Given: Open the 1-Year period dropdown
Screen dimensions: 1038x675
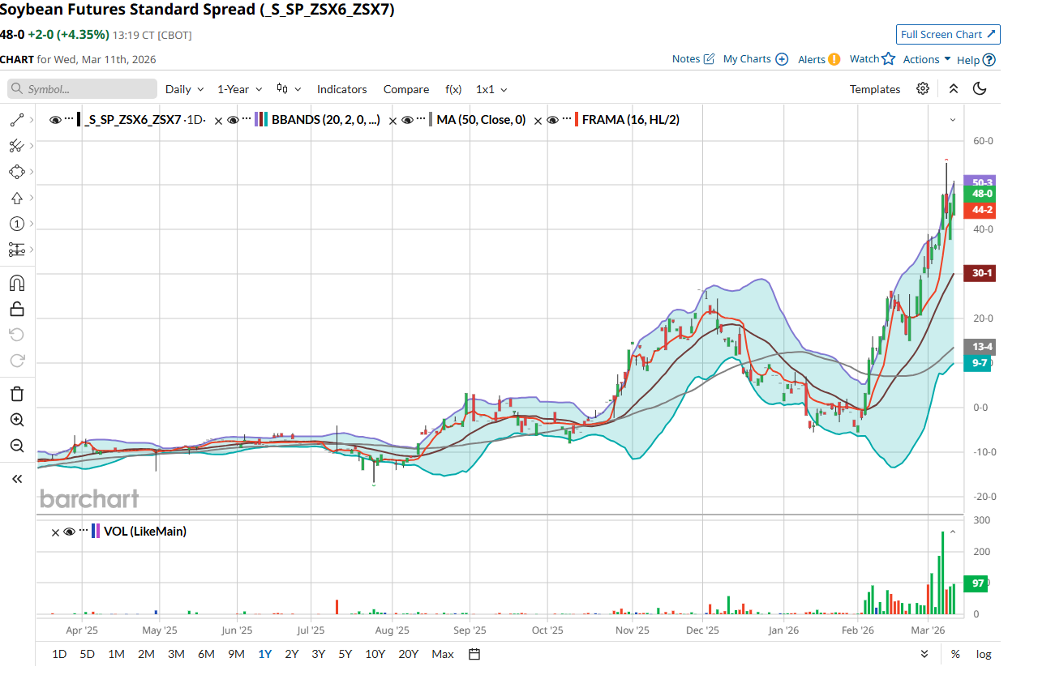Looking at the screenshot, I should point(239,89).
